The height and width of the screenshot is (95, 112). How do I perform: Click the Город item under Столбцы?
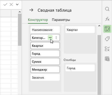(80, 68)
